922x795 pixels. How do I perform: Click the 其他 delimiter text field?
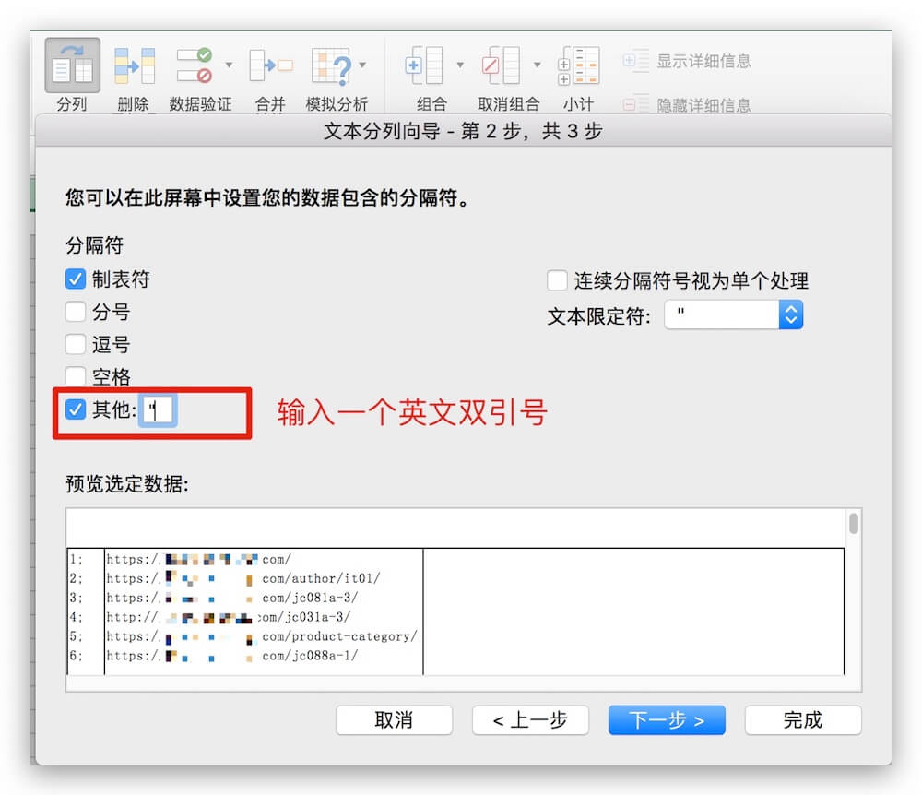(x=159, y=410)
